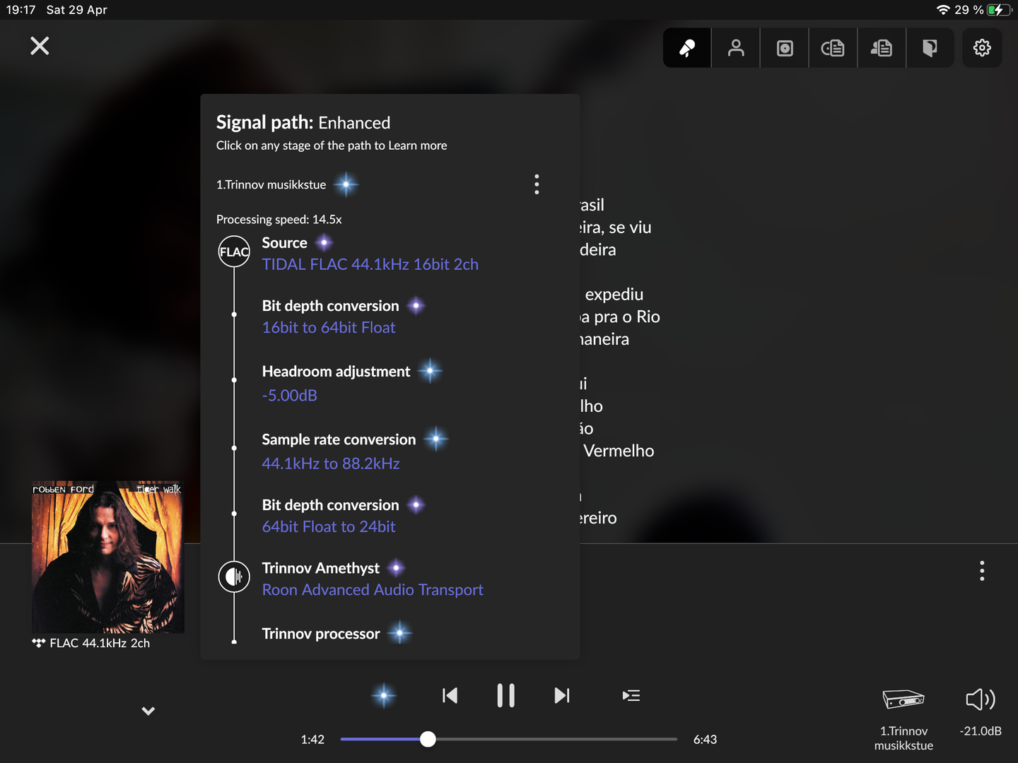Open the -5.00dB headroom value
This screenshot has height=763, width=1018.
290,396
